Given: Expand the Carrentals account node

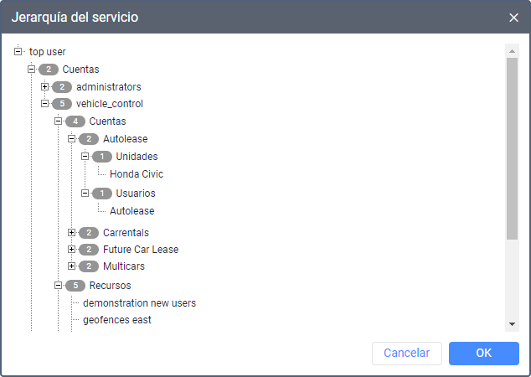Looking at the screenshot, I should point(72,232).
